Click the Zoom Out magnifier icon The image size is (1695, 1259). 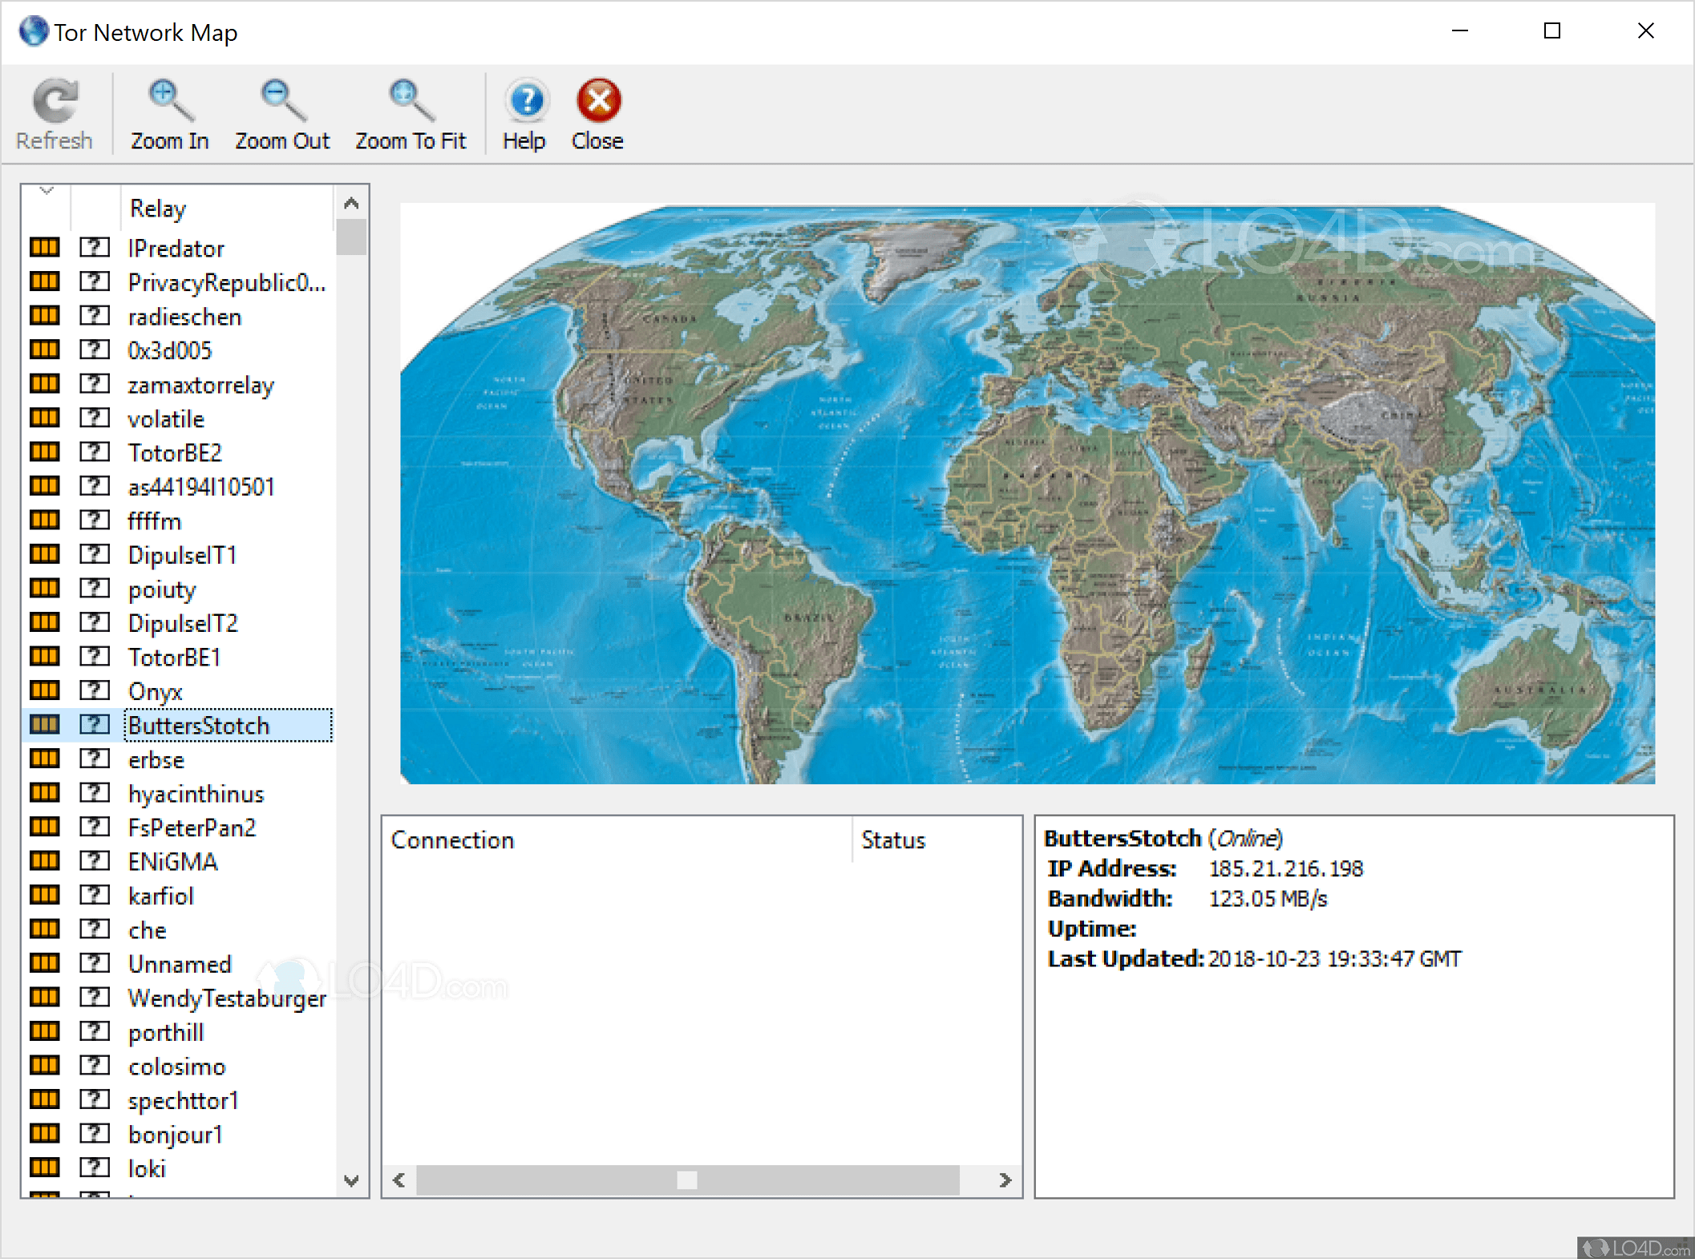(x=281, y=101)
